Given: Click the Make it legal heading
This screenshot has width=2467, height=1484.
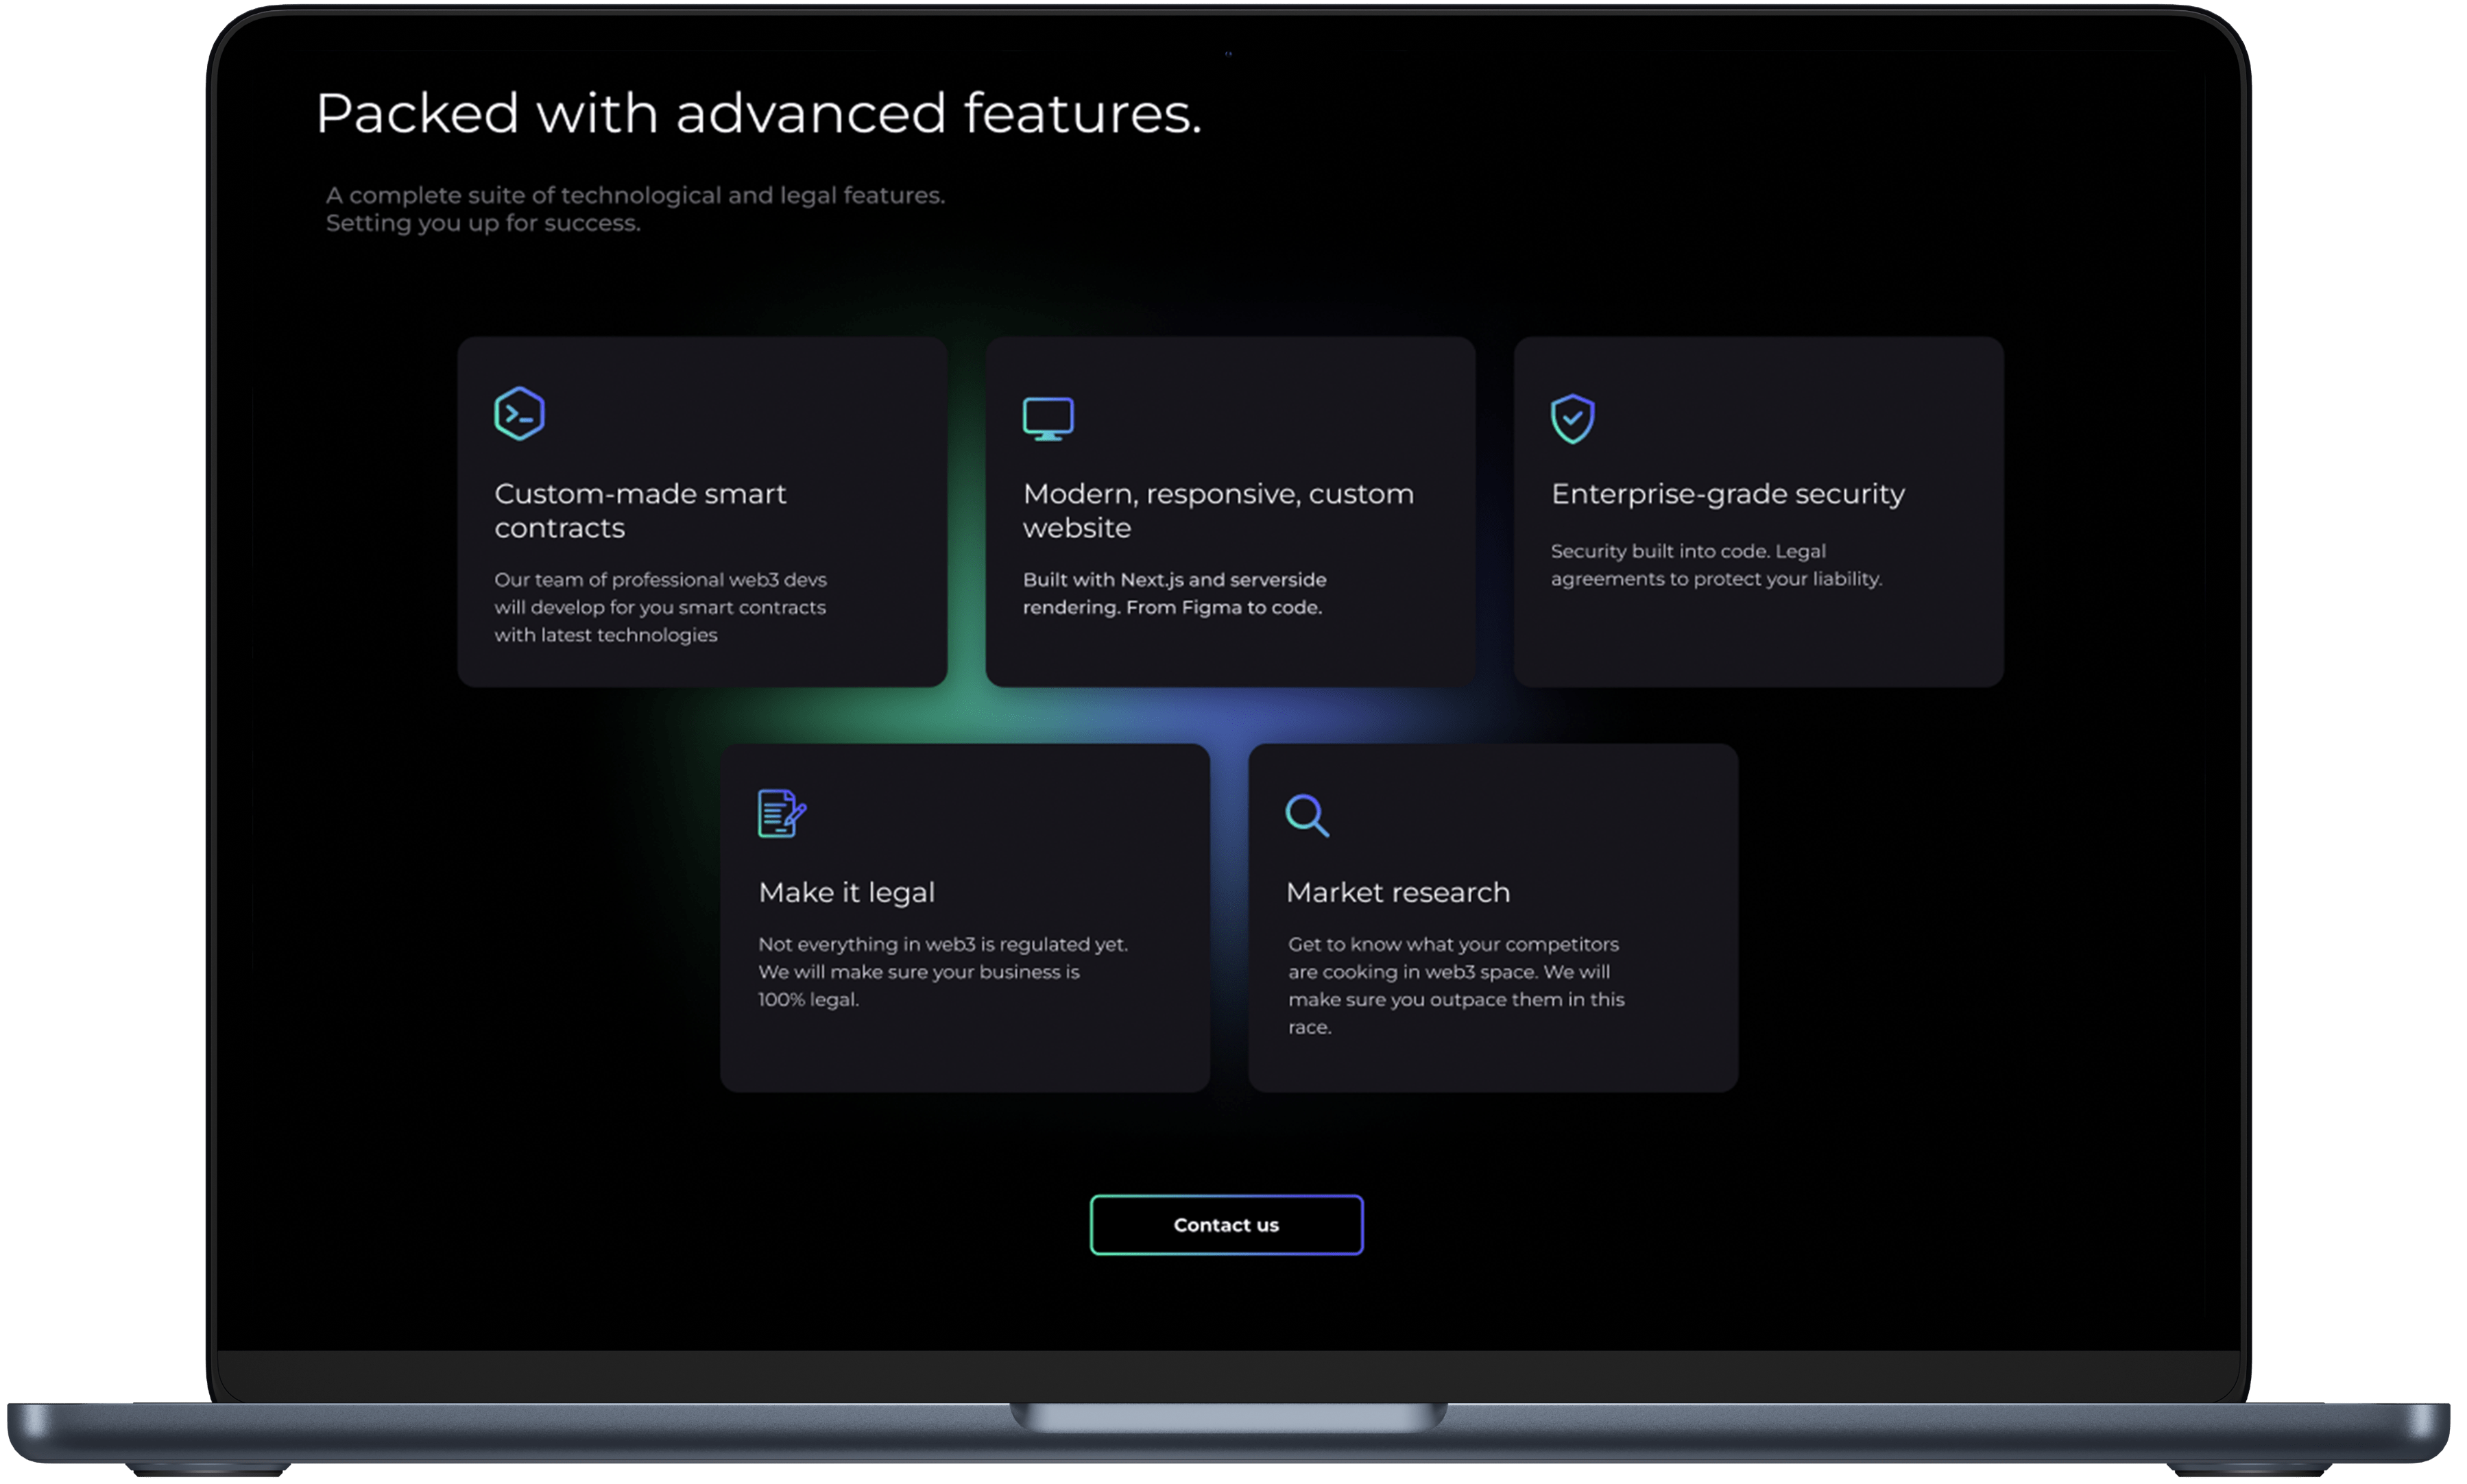Looking at the screenshot, I should point(846,892).
